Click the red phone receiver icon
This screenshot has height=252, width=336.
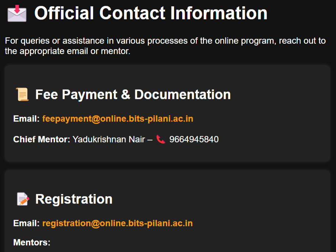[x=161, y=139]
